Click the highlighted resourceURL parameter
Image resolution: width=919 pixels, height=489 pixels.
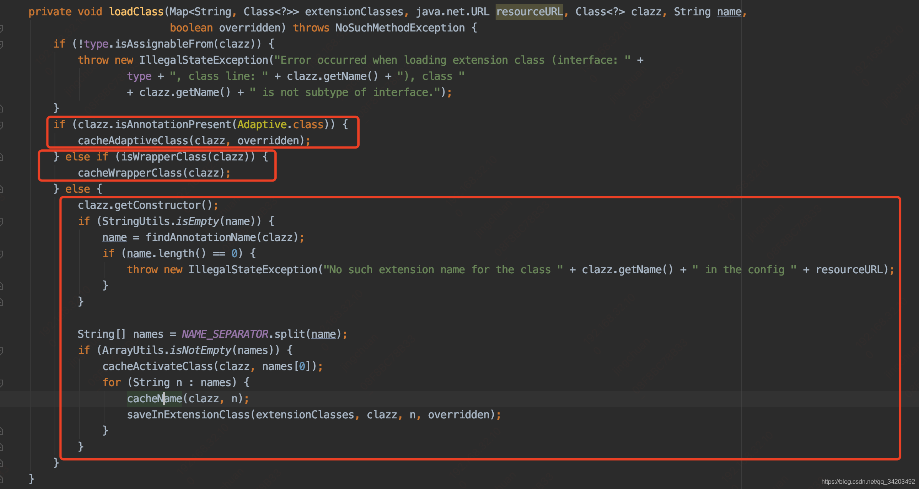(x=529, y=12)
